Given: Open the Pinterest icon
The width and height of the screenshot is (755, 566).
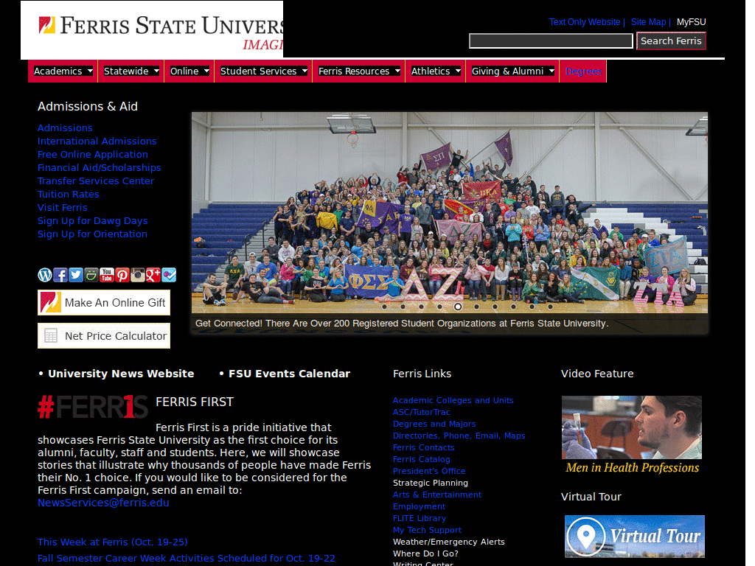Looking at the screenshot, I should tap(122, 275).
